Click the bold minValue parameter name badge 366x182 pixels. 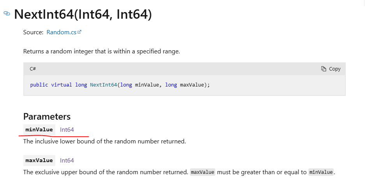[x=39, y=130]
